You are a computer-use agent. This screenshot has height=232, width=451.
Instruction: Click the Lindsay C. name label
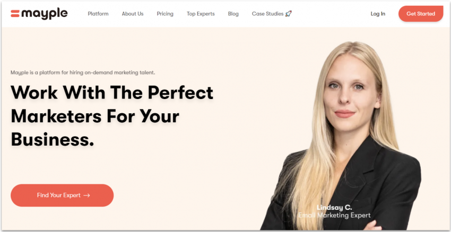tap(334, 207)
